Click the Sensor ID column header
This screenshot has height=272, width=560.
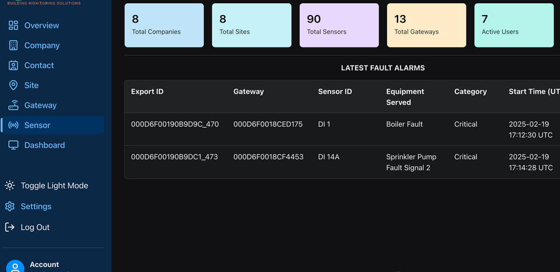point(335,92)
